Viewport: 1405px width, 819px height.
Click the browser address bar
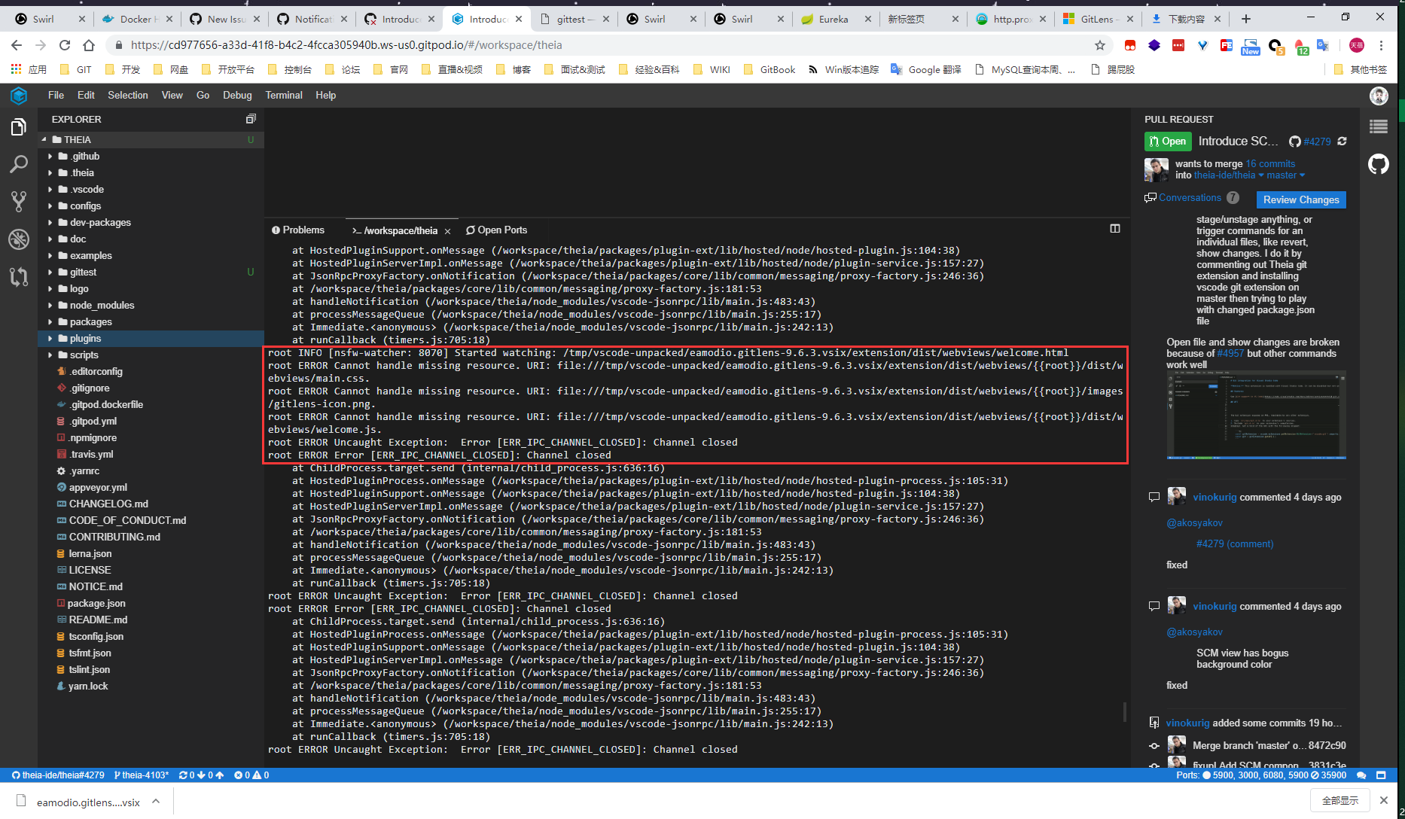point(339,45)
